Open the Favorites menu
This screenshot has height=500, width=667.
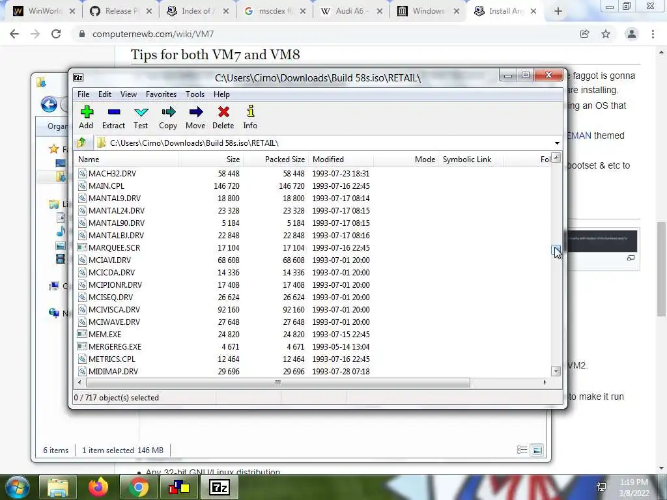(161, 94)
